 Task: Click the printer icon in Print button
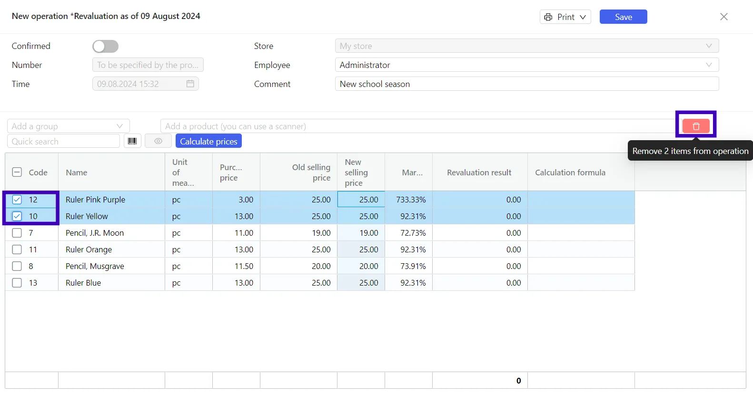[x=548, y=17]
